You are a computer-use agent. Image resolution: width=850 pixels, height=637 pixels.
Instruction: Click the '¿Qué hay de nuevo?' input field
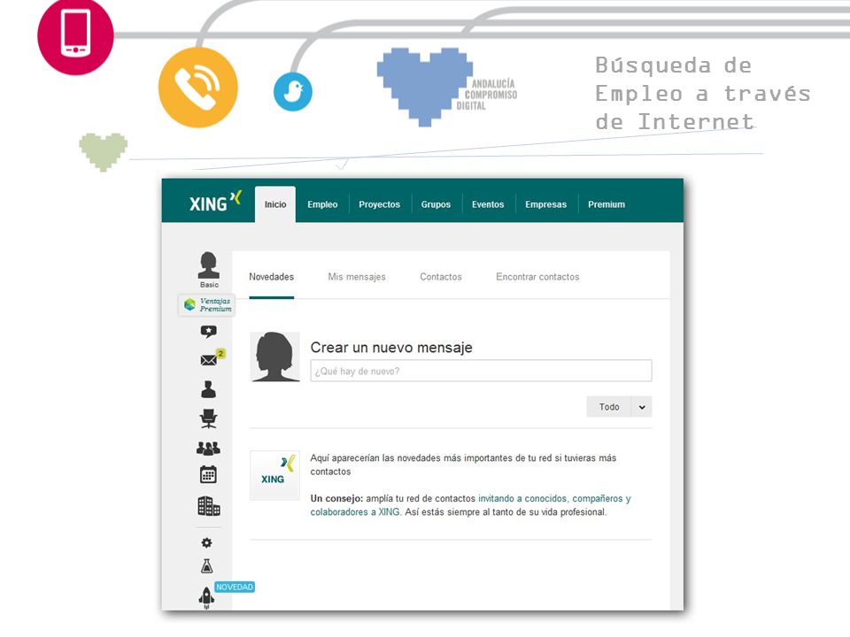[482, 371]
